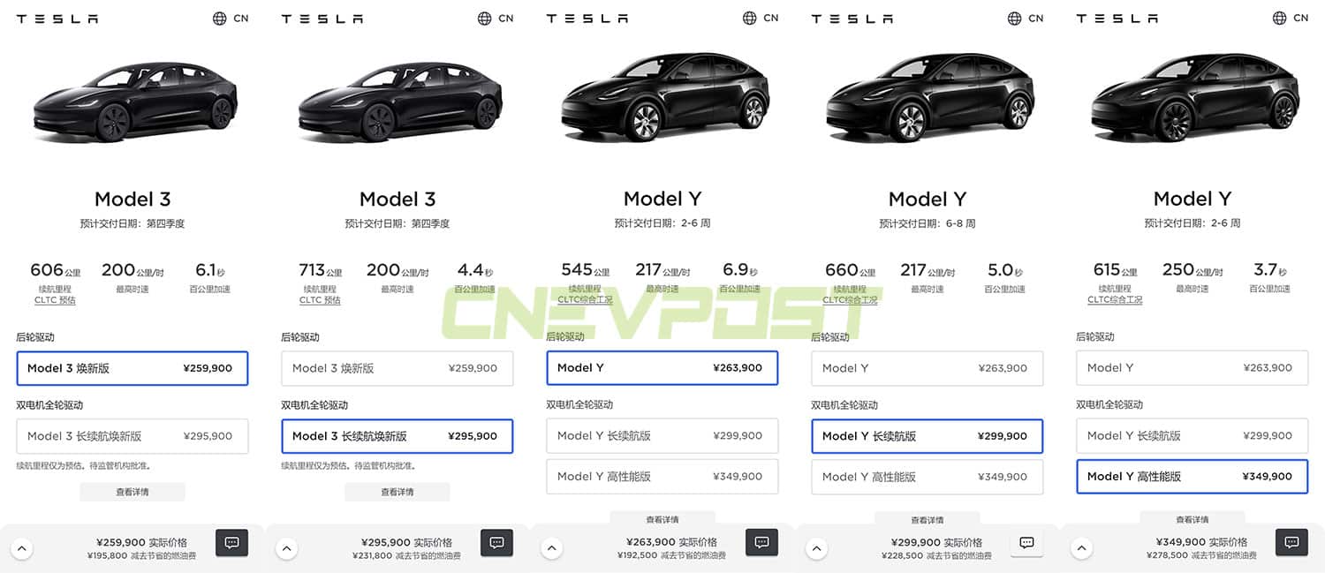Select Model Y 高性能版 on the middle panel

(x=662, y=476)
